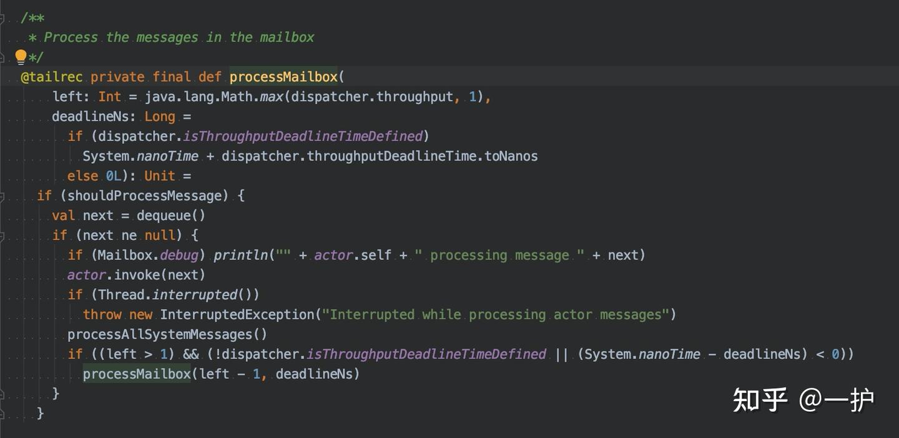Screen dimensions: 899x438
Task: Click the fold-end marker beside the last closing brace
Action: 2,413
